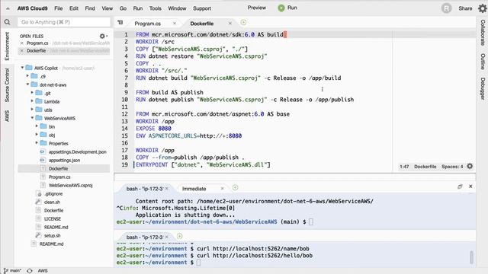The image size is (488, 274).
Task: Collapse the dot-net-6-aws folder
Action: 27,84
